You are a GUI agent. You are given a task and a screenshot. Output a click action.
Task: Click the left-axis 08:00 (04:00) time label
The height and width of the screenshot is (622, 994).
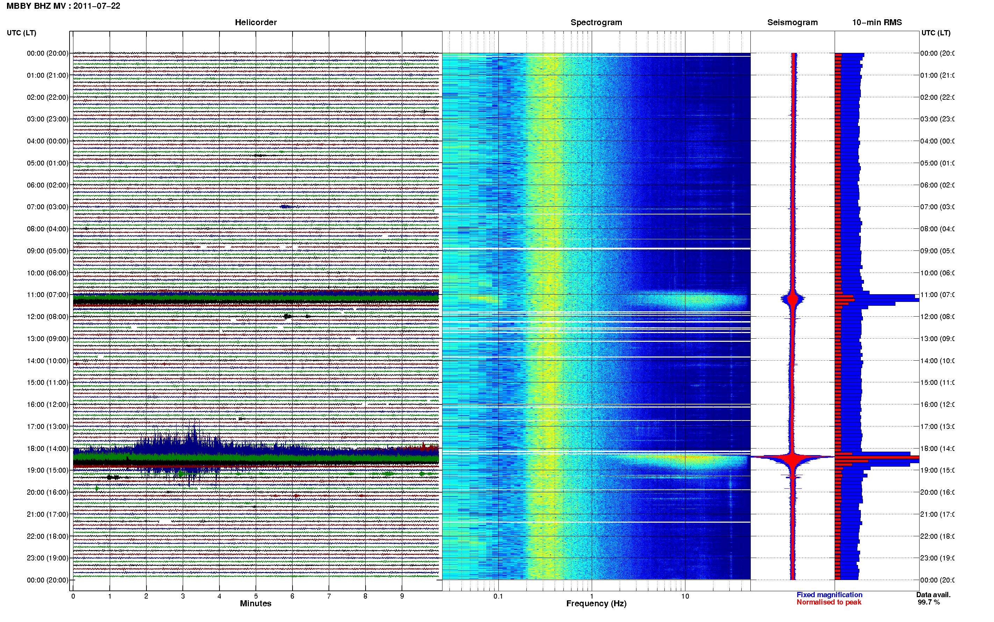pyautogui.click(x=48, y=229)
